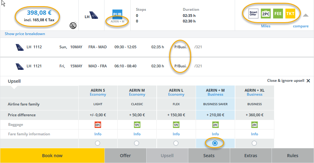Select the AERIN S Light fare radio button

coord(98,143)
